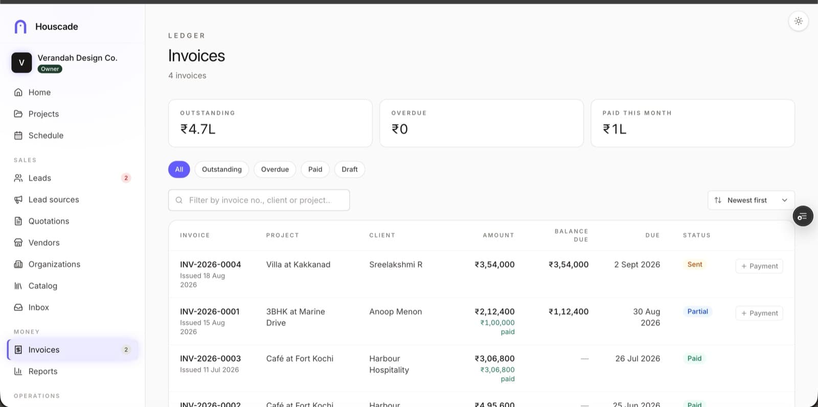818x407 pixels.
Task: Click the 3BHK at Marine Drive project cell
Action: pos(296,317)
